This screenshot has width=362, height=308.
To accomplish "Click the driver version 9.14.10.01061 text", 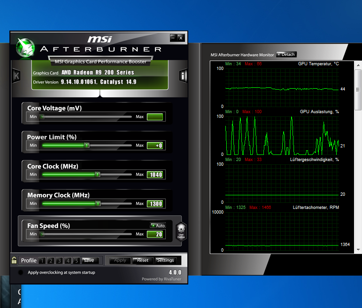I will click(79, 82).
